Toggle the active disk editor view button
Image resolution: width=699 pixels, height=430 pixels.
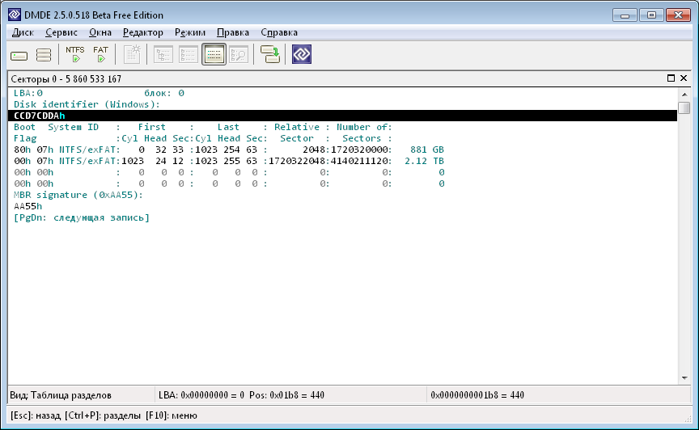pos(214,55)
